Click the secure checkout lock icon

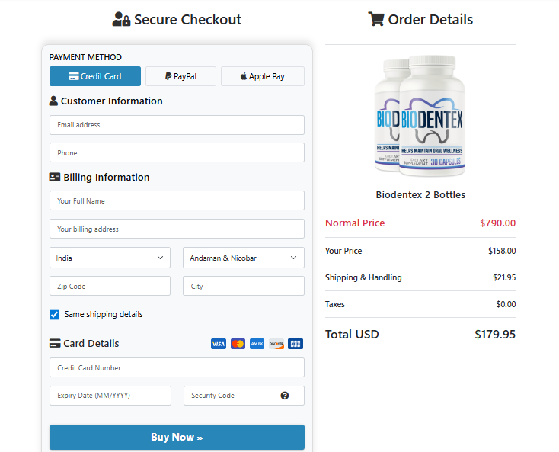tap(121, 20)
